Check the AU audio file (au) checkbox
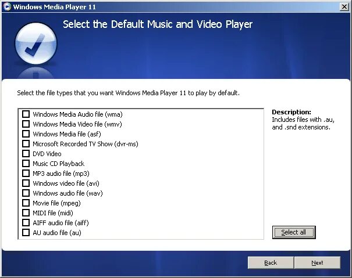 coord(26,232)
